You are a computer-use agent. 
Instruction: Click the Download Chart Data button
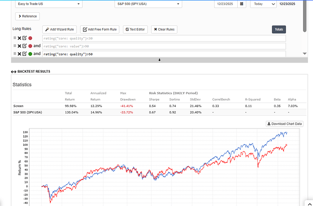(284, 124)
